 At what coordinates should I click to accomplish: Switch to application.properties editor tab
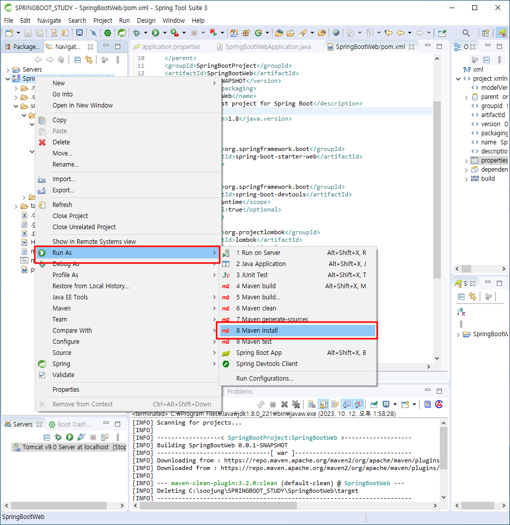point(167,47)
